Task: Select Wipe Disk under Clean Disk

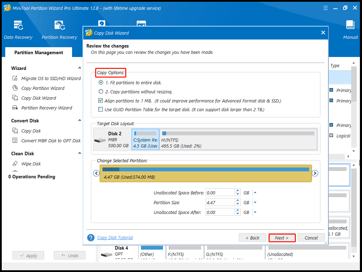Action: pos(27,164)
